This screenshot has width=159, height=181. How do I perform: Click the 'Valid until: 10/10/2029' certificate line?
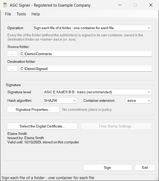(x=43, y=142)
